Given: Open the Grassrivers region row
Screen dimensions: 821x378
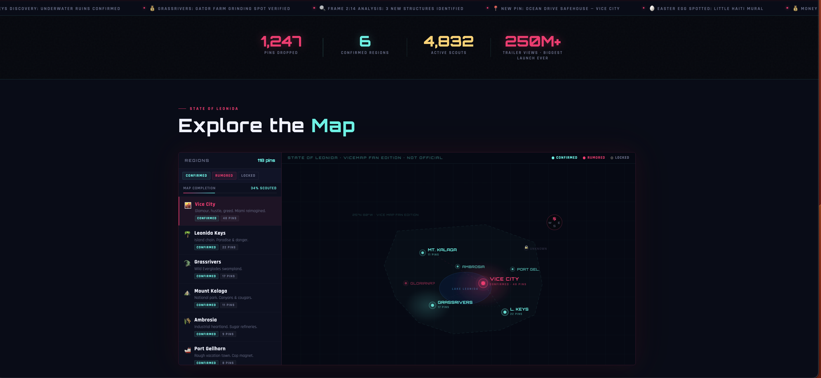Looking at the screenshot, I should tap(230, 269).
